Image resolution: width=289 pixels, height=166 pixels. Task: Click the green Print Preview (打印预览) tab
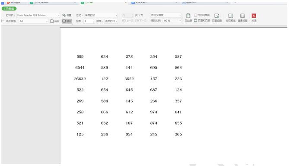[9, 9]
